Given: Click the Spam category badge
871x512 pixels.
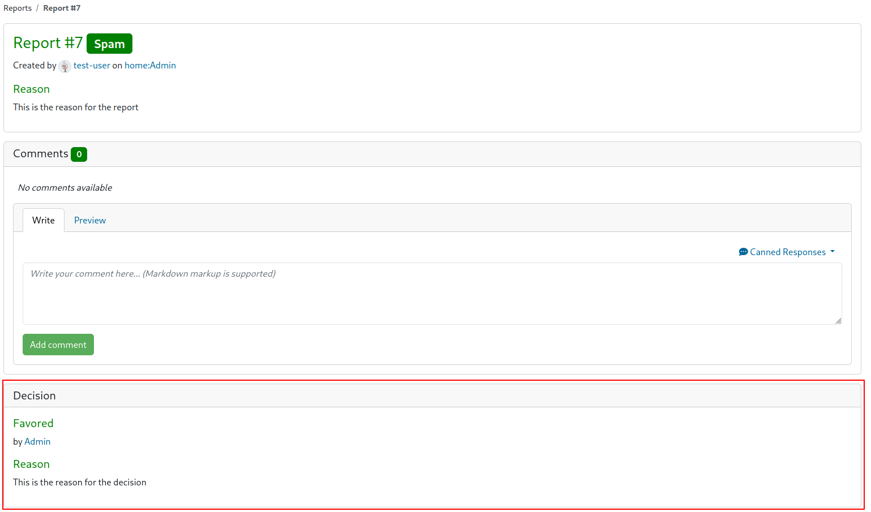Looking at the screenshot, I should (x=109, y=44).
